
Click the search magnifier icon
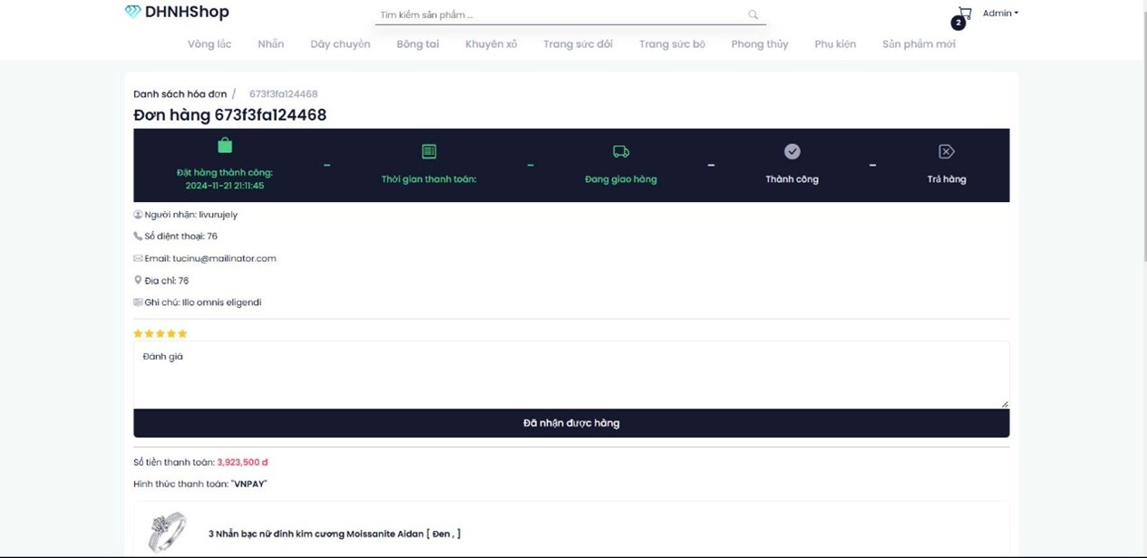click(753, 14)
